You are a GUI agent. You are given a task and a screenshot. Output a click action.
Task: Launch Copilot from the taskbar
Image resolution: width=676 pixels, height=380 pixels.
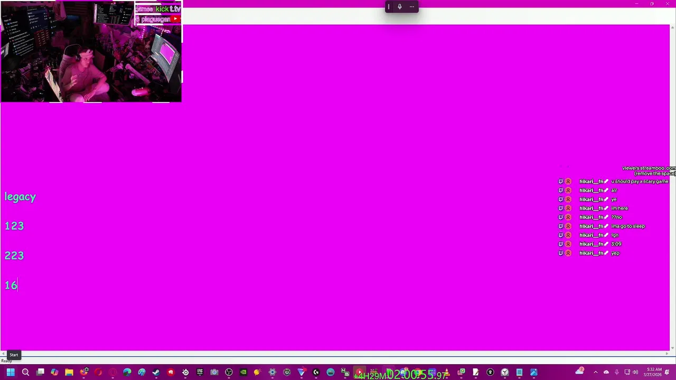[x=54, y=372]
